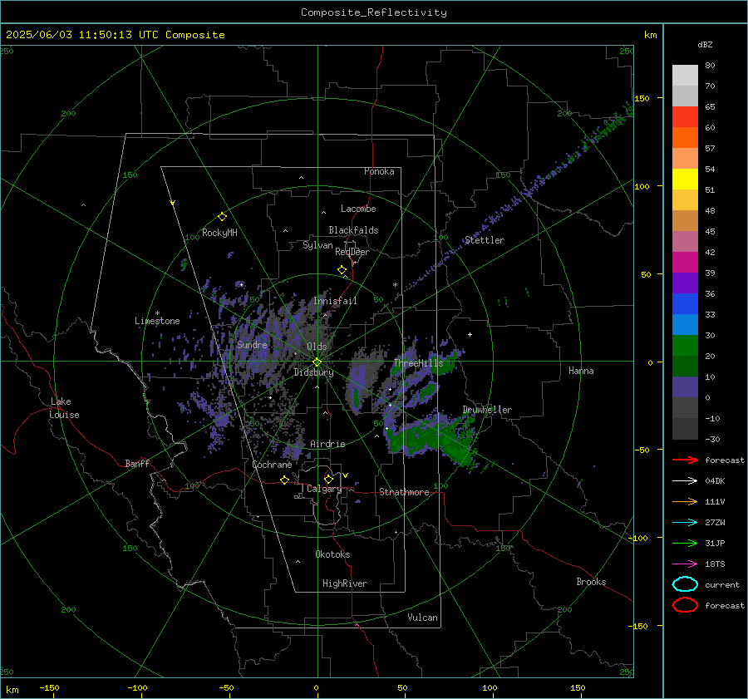Screen dimensions: 748x699
Task: Click the yellow V marker above RockyMH
Action: [173, 203]
